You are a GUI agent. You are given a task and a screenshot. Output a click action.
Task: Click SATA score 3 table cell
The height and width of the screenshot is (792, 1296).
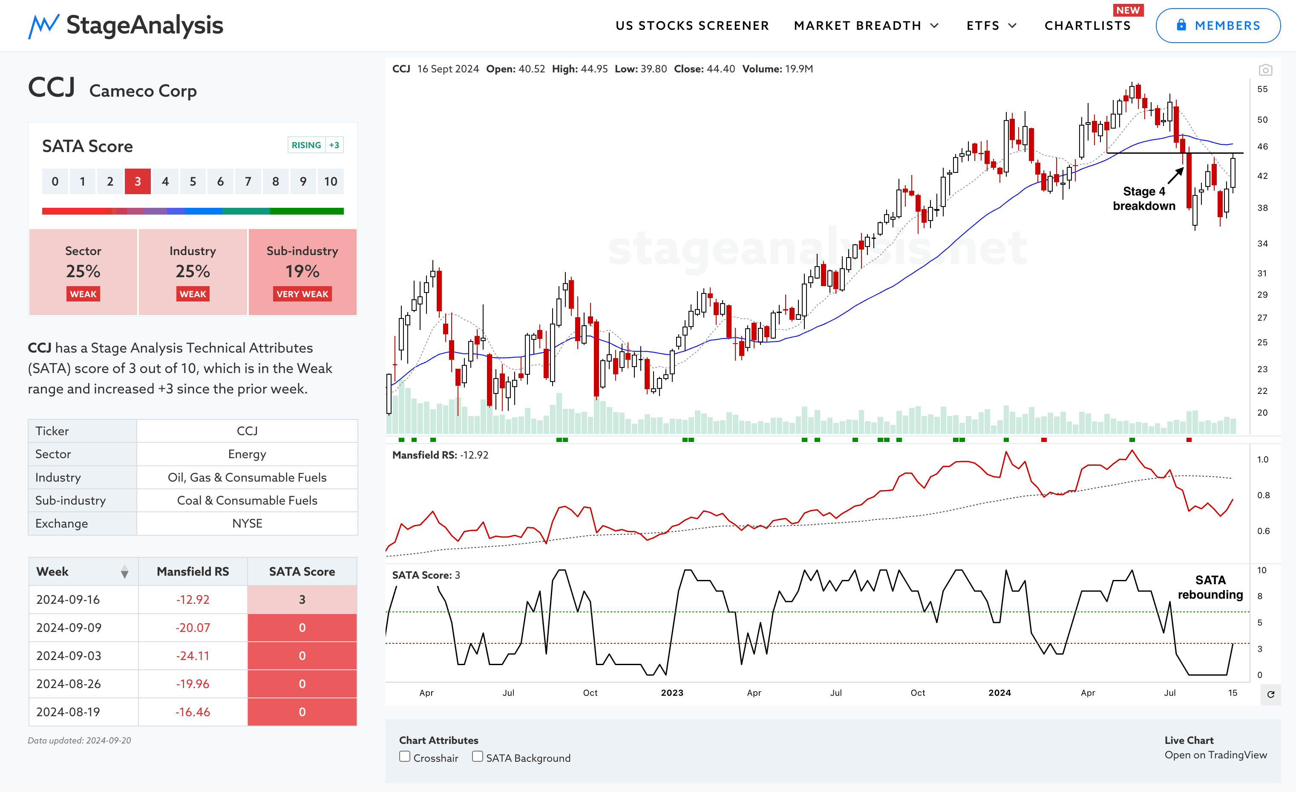click(302, 600)
